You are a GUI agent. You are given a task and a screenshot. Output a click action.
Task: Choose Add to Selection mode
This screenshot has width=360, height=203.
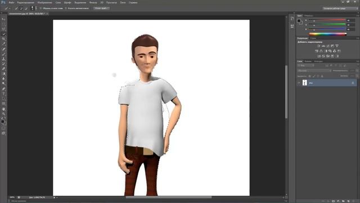click(21, 8)
